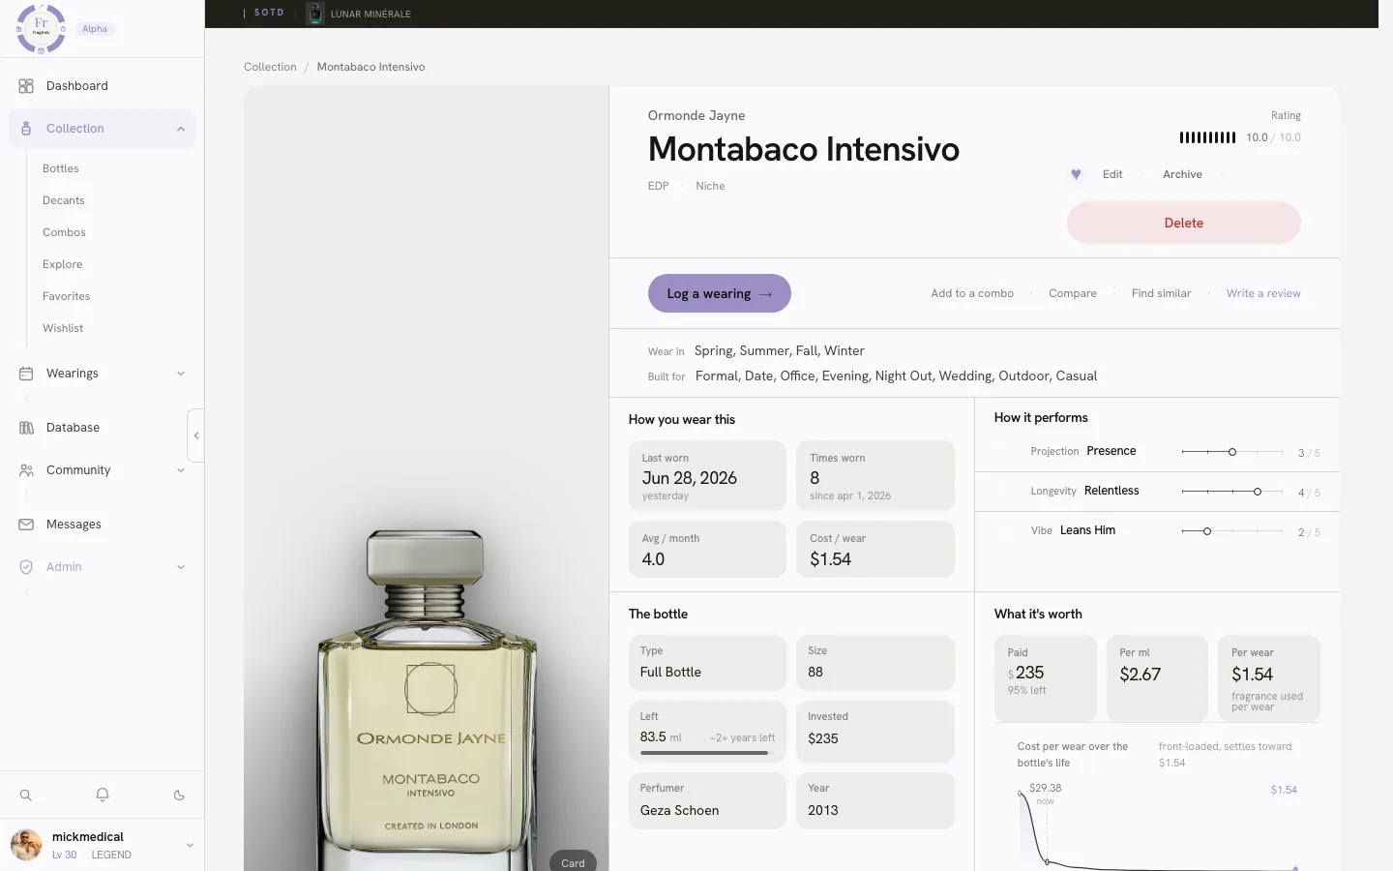This screenshot has width=1393, height=871.
Task: Click the Type Full Bottle card
Action: point(707,663)
